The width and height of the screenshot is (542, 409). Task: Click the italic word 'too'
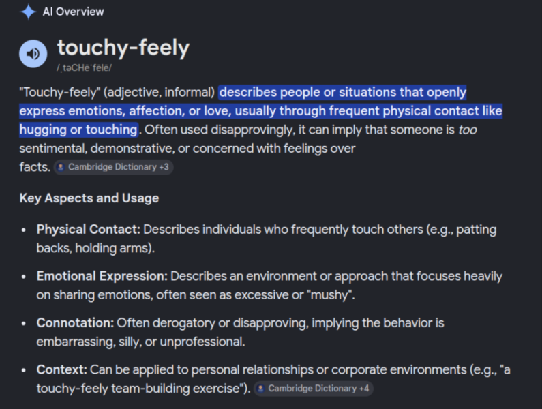[x=468, y=130]
